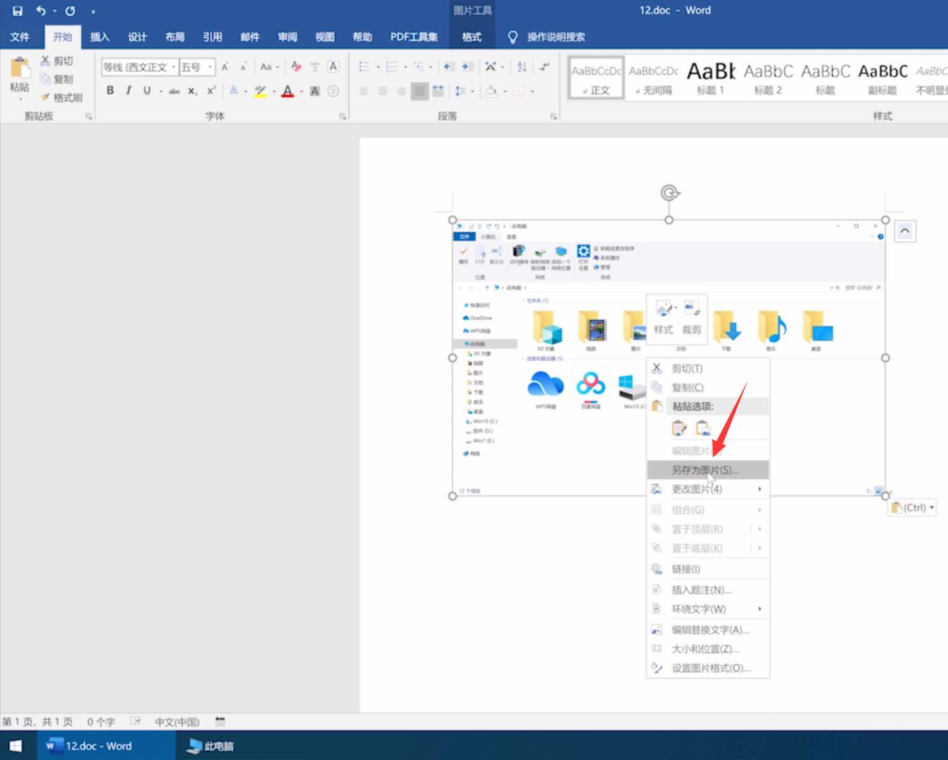The height and width of the screenshot is (760, 948).
Task: Click the sort (A-Z) icon
Action: point(522,67)
